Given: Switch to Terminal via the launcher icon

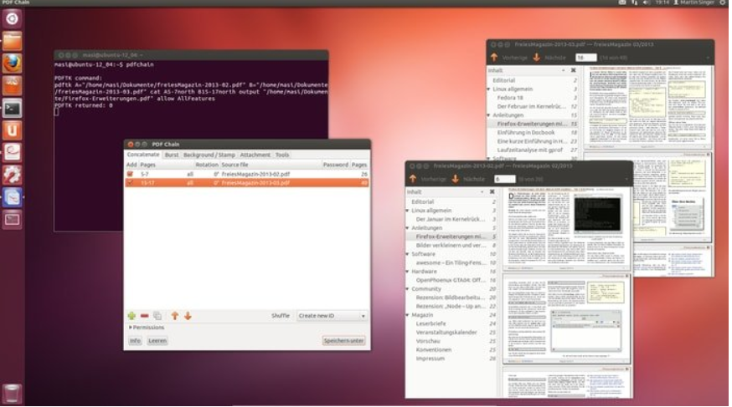Looking at the screenshot, I should pyautogui.click(x=12, y=109).
